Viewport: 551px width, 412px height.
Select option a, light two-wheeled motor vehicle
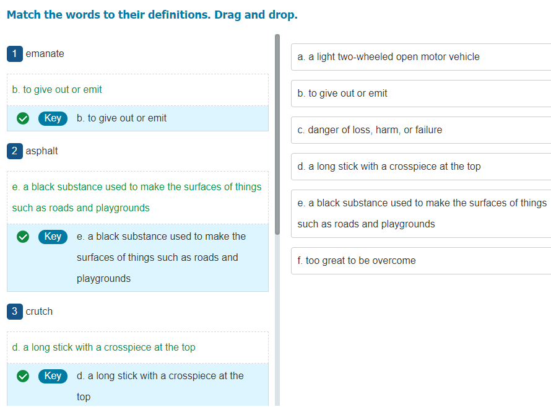(x=421, y=57)
